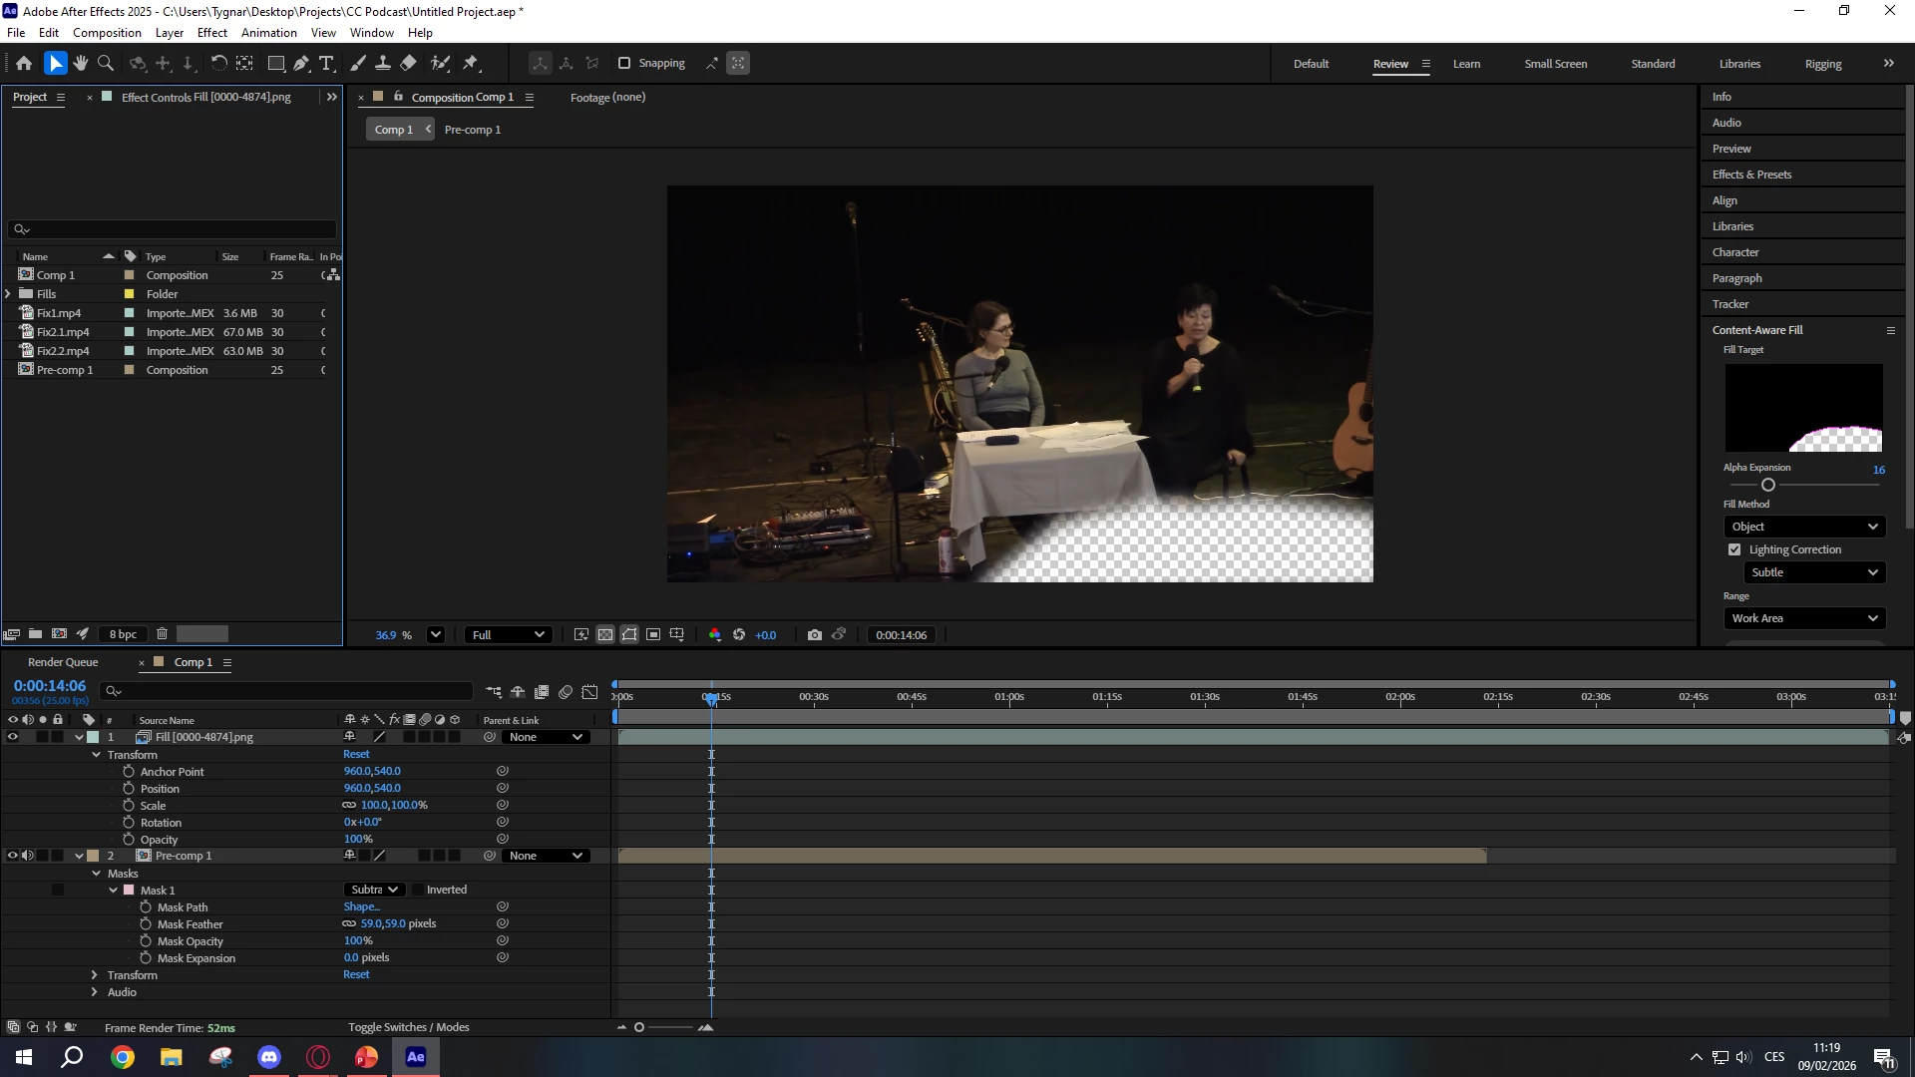Image resolution: width=1915 pixels, height=1077 pixels.
Task: Open the viewer resolution Full dropdown
Action: coord(508,635)
